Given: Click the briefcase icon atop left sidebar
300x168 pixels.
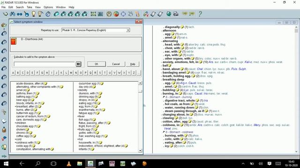Looking at the screenshot, I should tap(4, 25).
